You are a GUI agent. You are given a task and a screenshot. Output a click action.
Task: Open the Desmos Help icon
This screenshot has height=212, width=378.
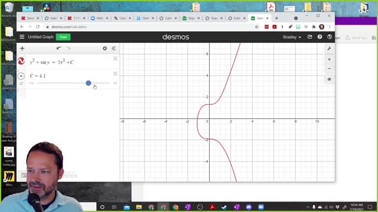coord(320,37)
